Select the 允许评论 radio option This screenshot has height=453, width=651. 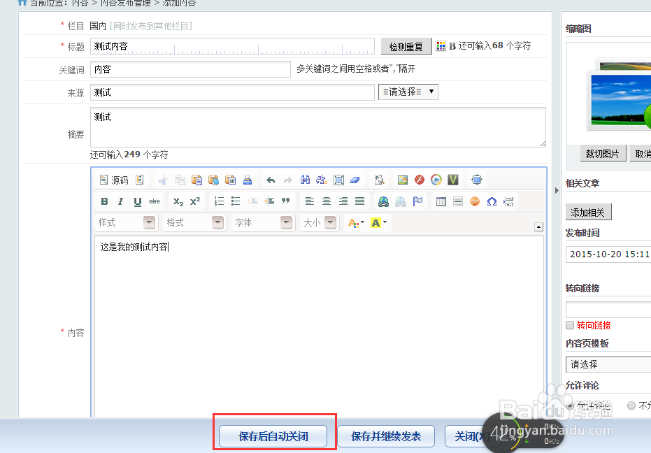coord(570,406)
